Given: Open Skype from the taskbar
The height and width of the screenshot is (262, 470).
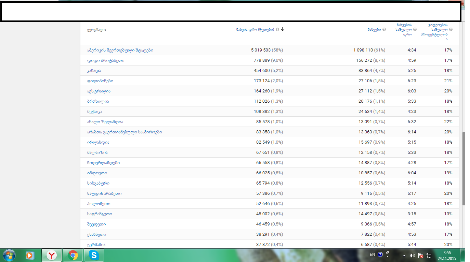Looking at the screenshot, I should [94, 255].
